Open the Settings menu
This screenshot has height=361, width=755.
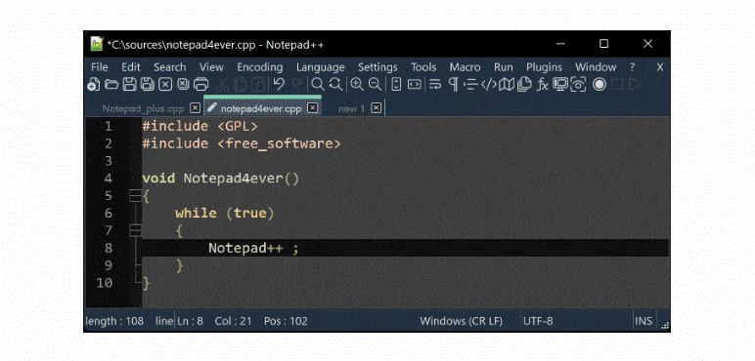[377, 67]
